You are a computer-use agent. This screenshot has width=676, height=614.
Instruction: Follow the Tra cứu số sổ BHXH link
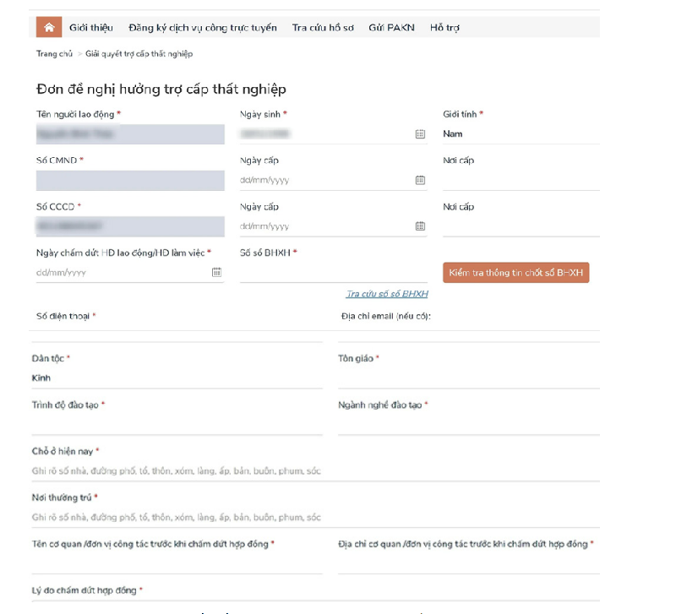[x=387, y=294]
